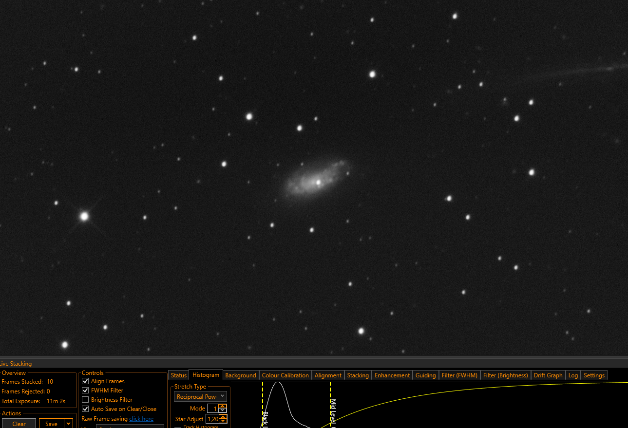Switch to the Status tab

179,375
